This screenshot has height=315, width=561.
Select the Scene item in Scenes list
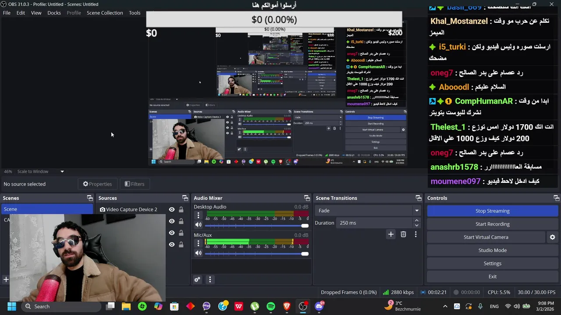[x=47, y=209]
